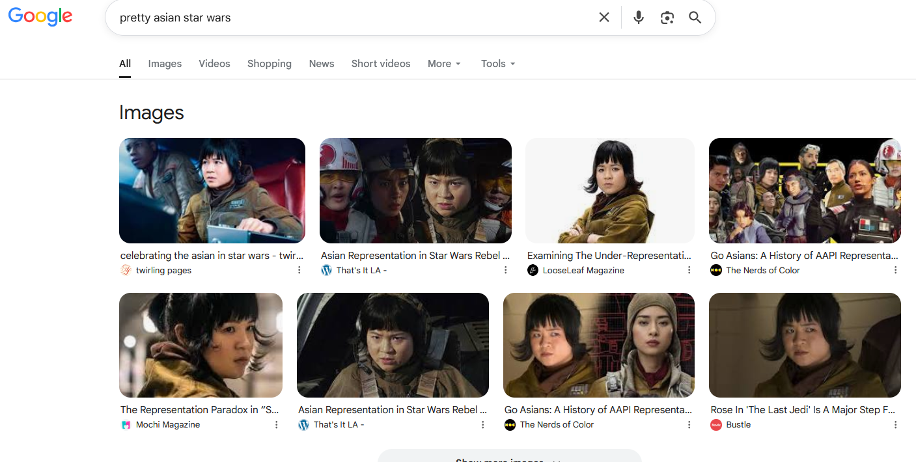Start voice search with microphone icon
Viewport: 916px width, 462px height.
(639, 18)
